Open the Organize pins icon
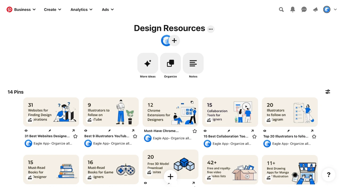This screenshot has height=187, width=341. coord(170,63)
